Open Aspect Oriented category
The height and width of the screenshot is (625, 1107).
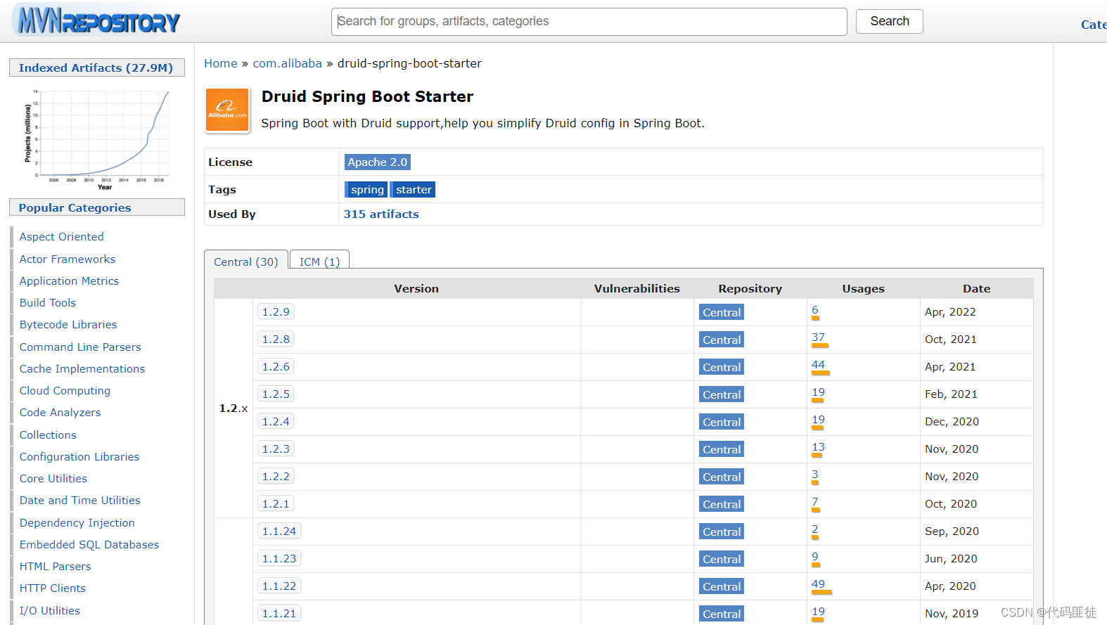click(62, 237)
